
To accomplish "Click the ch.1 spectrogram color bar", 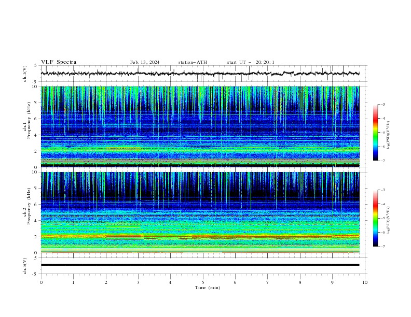I will pyautogui.click(x=375, y=133).
